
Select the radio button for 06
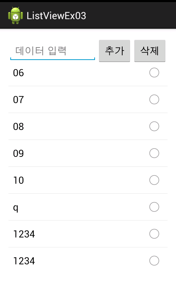[x=154, y=73]
